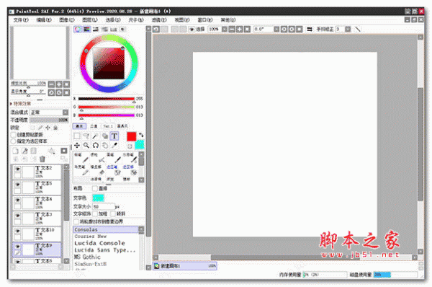The height and width of the screenshot is (287, 432).
Task: Show the color wheel panel
Action: pos(78,30)
